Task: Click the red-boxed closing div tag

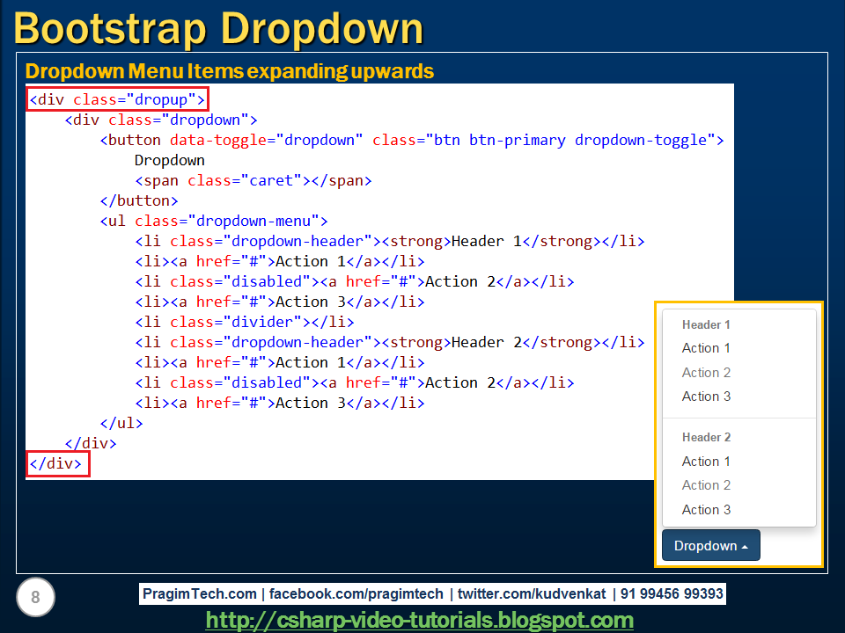Action: 56,463
